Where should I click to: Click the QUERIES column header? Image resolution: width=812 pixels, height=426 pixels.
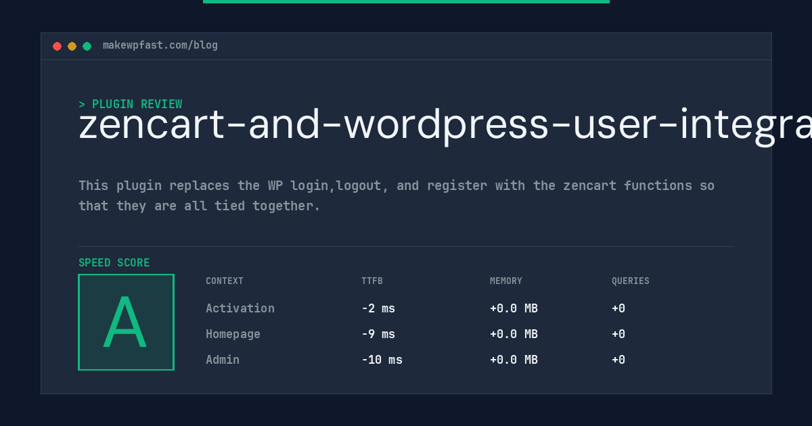631,281
